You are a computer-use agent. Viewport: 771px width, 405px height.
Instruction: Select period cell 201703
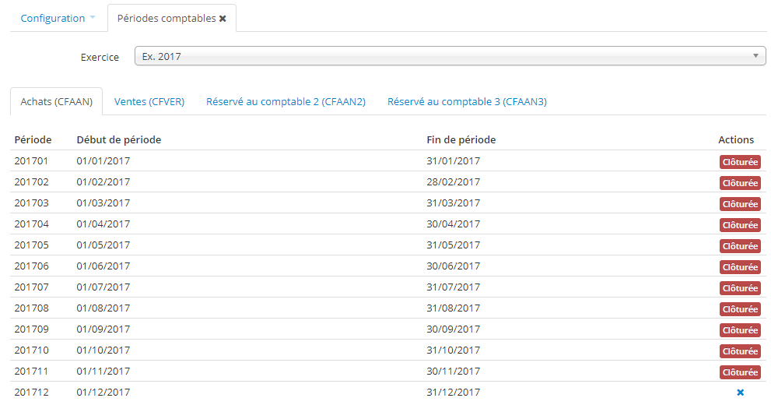[x=31, y=202]
